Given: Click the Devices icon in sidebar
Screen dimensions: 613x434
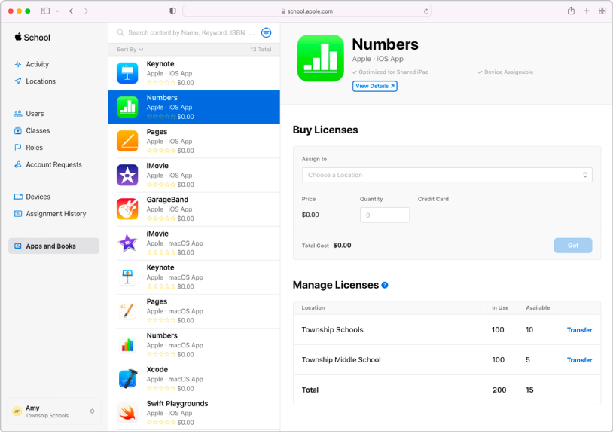Looking at the screenshot, I should coord(17,197).
